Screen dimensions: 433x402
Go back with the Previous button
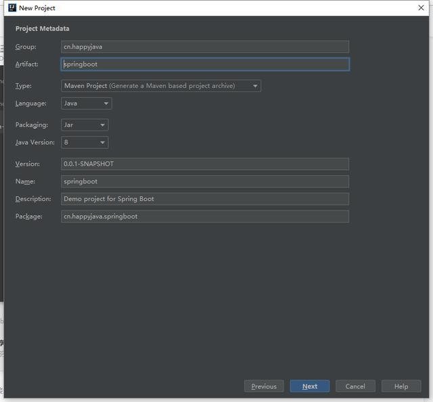pyautogui.click(x=264, y=386)
